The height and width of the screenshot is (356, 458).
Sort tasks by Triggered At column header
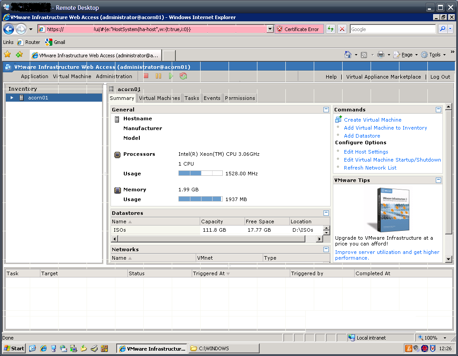[241, 273]
